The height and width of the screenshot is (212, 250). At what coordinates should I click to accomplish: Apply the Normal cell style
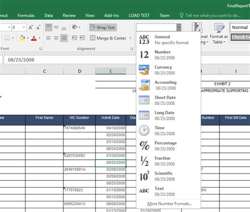[240, 27]
